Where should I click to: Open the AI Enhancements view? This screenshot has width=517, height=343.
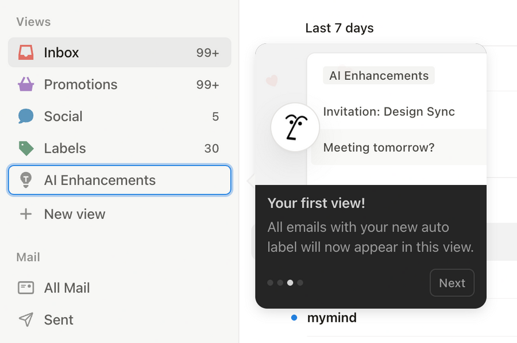point(99,180)
